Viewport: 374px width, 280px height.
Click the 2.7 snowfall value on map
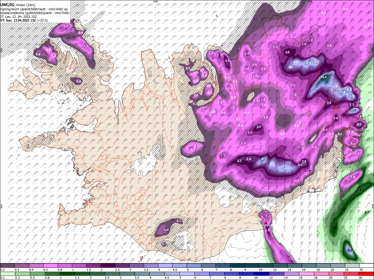tap(239, 161)
